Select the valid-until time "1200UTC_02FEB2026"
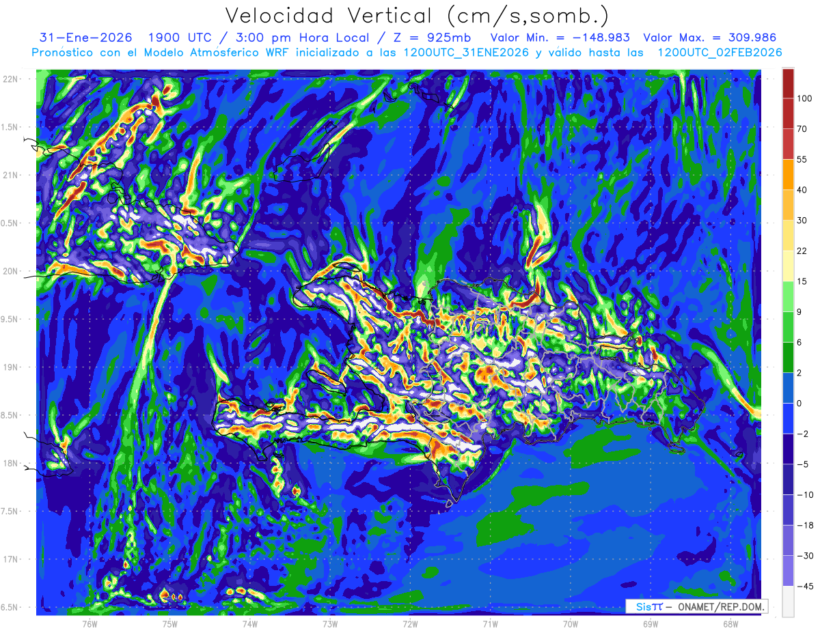 (720, 53)
